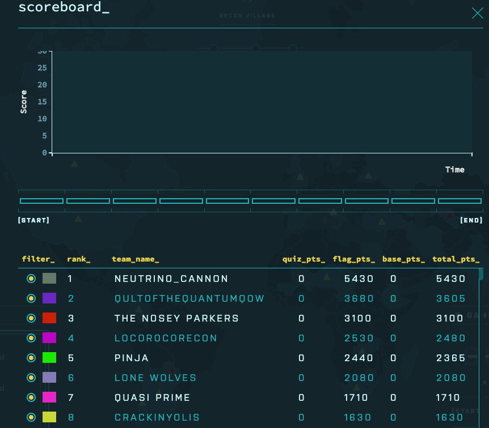Select team name LOCOROCORECON
The image size is (489, 428).
point(166,338)
